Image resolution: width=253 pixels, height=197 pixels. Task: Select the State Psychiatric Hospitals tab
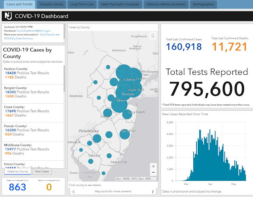(x=120, y=4)
